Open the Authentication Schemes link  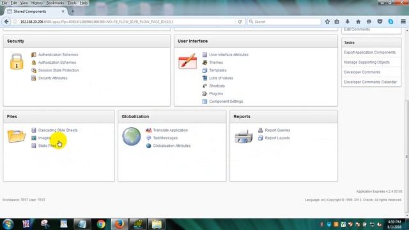pyautogui.click(x=58, y=55)
